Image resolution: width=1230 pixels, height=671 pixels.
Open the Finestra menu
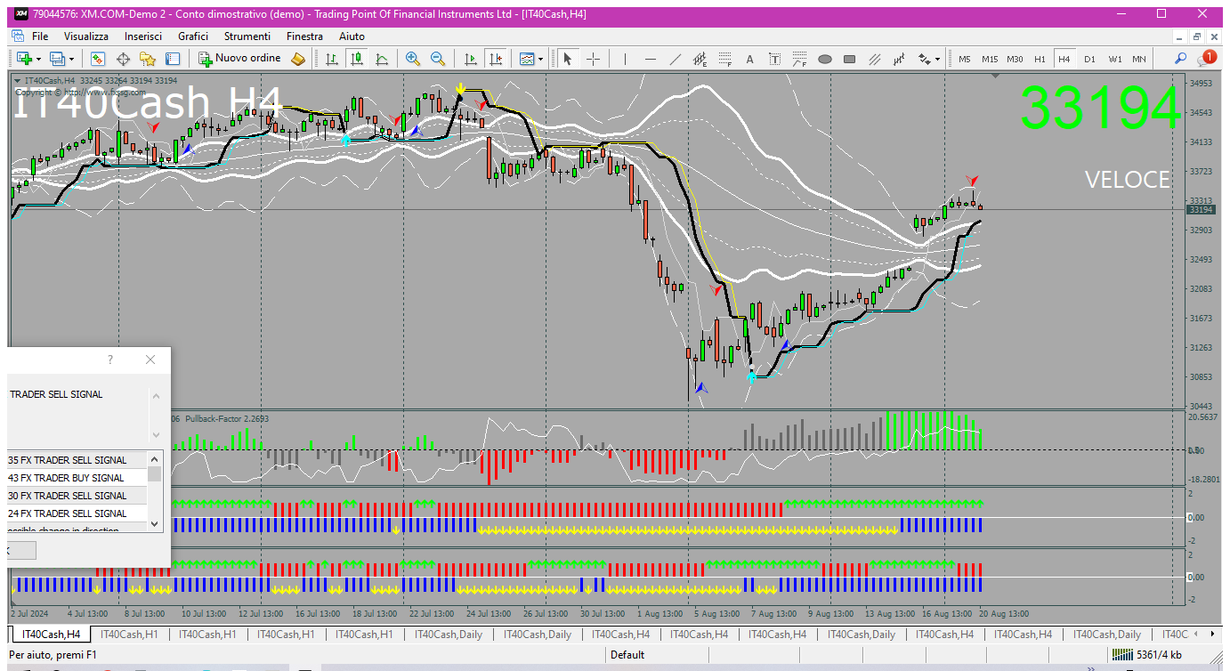pos(304,36)
